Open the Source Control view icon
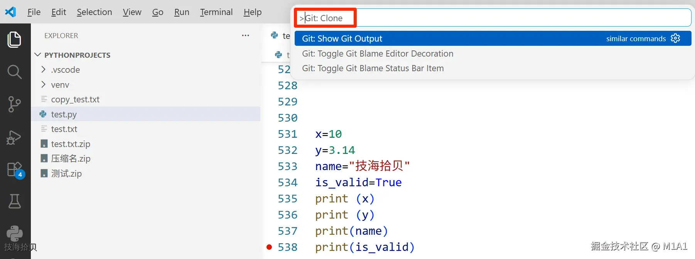The width and height of the screenshot is (695, 259). click(x=15, y=104)
